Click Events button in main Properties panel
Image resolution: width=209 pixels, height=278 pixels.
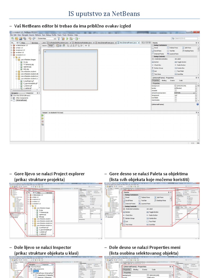tap(172, 80)
